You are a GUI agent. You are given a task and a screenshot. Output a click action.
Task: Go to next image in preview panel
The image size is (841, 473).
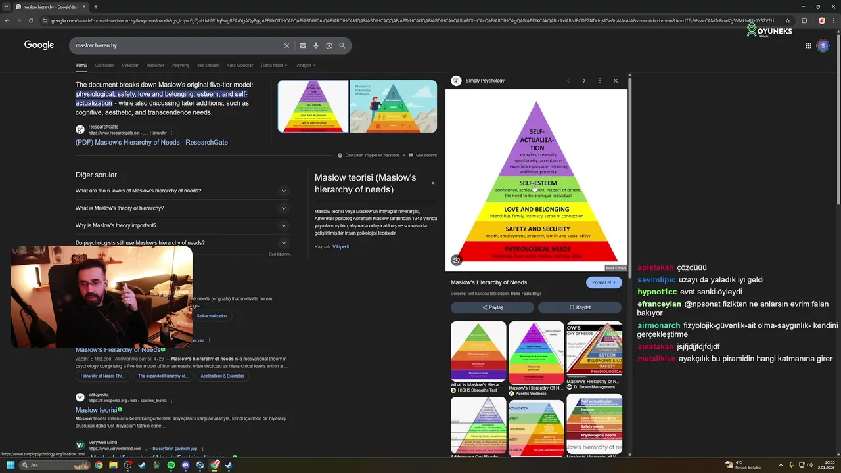click(x=583, y=81)
